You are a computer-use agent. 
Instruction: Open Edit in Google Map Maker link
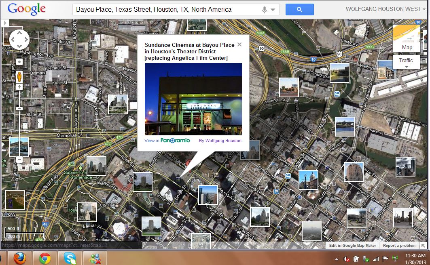point(353,245)
